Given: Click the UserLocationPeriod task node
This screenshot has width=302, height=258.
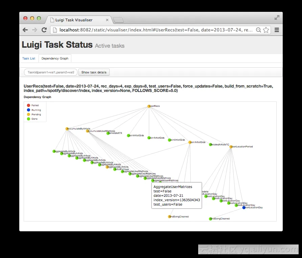Looking at the screenshot, I should point(231,147).
